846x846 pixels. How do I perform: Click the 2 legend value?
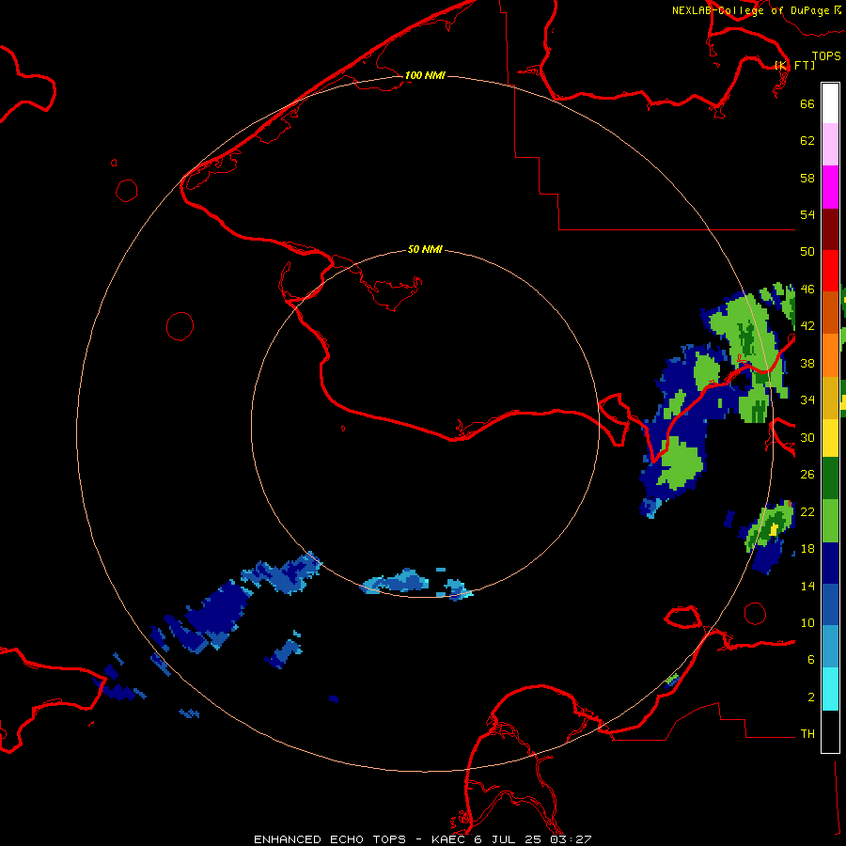(x=811, y=697)
